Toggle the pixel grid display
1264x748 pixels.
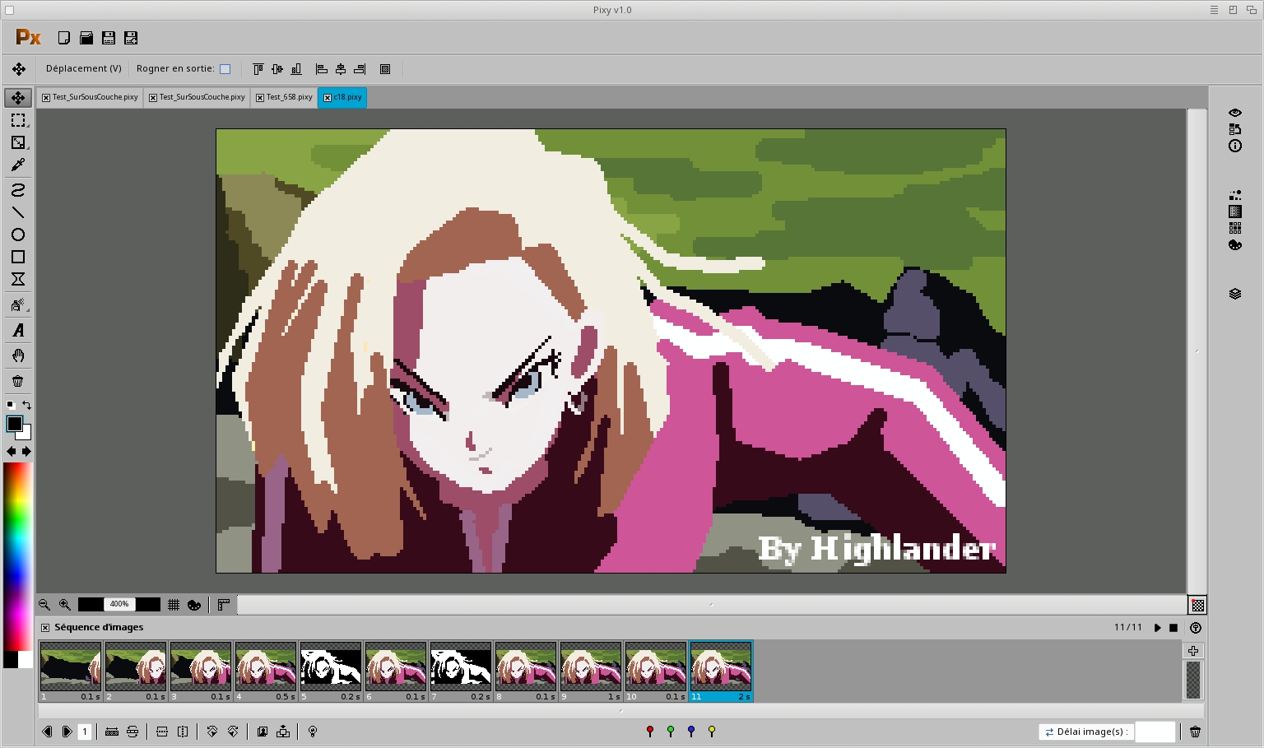(x=174, y=605)
